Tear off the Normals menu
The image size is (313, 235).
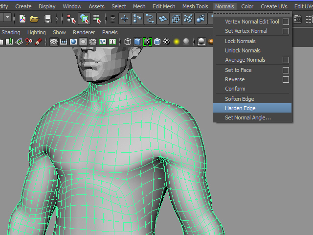click(x=252, y=14)
